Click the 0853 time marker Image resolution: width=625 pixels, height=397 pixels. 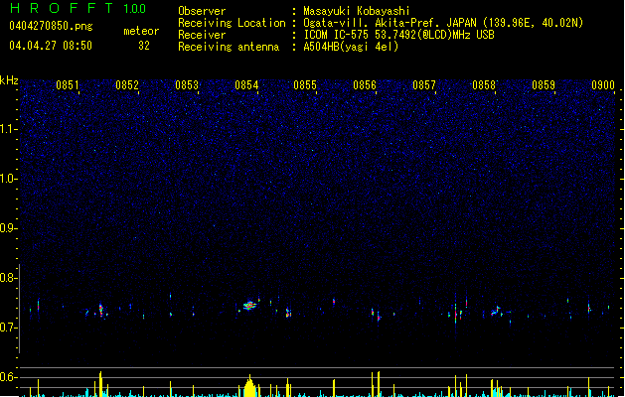pos(187,85)
